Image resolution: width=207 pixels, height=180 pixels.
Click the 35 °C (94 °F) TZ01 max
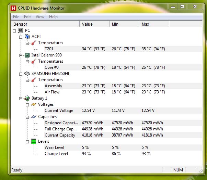[x=153, y=49]
